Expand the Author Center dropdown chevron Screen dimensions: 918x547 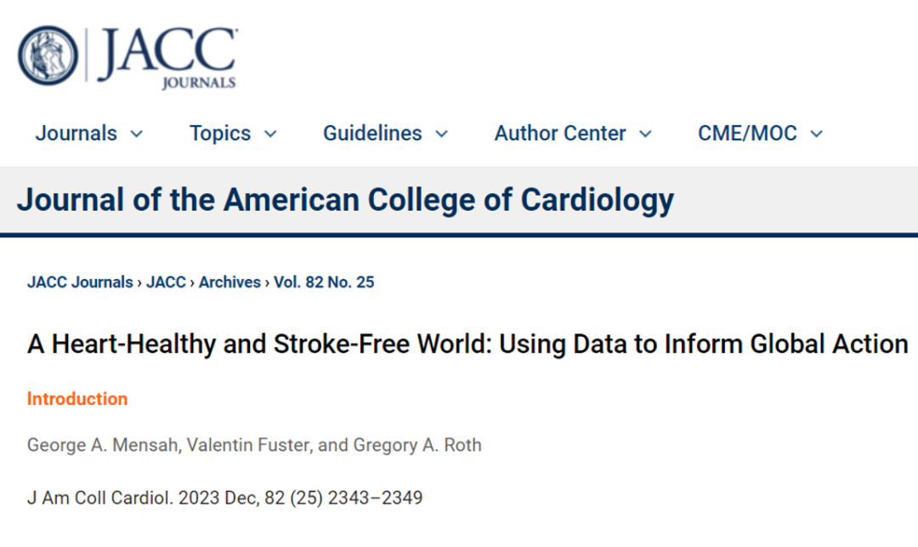click(645, 134)
